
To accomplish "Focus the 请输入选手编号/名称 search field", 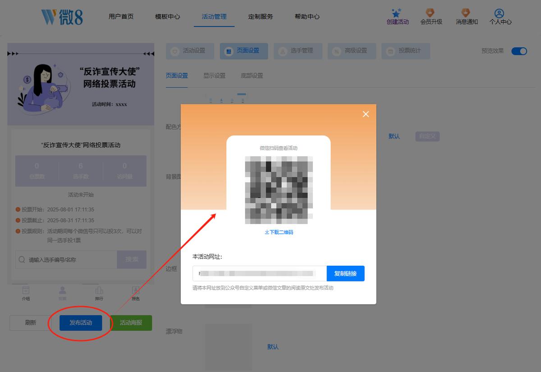I will click(x=66, y=260).
